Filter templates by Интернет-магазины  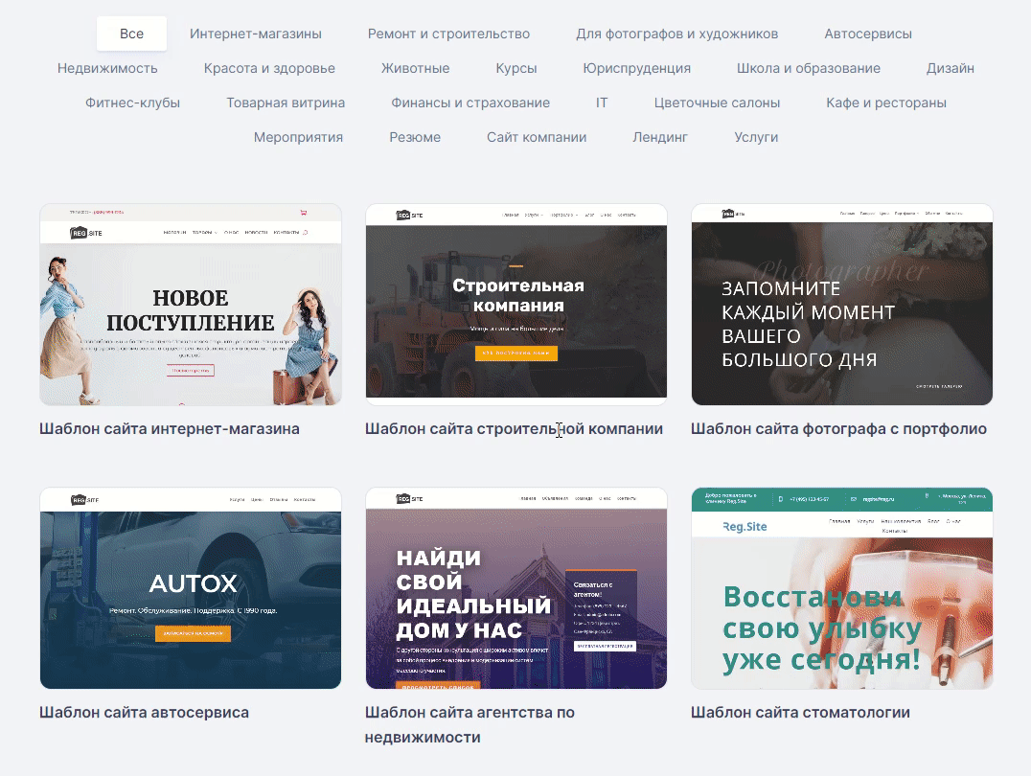click(255, 34)
